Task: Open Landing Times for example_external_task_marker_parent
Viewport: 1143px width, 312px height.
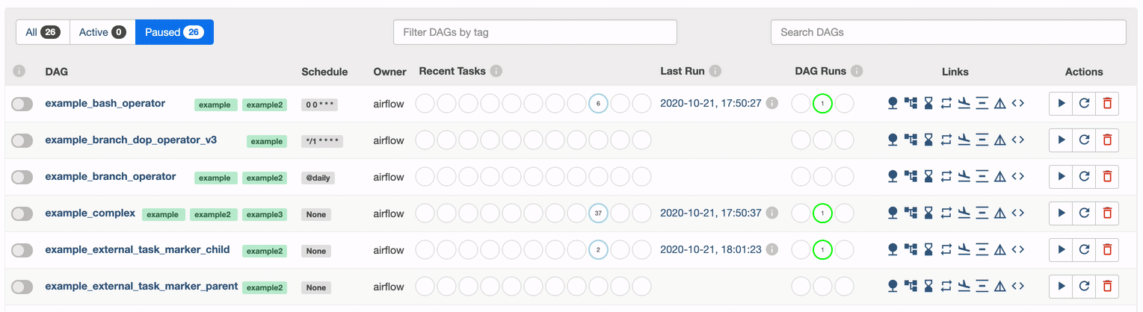Action: [964, 287]
